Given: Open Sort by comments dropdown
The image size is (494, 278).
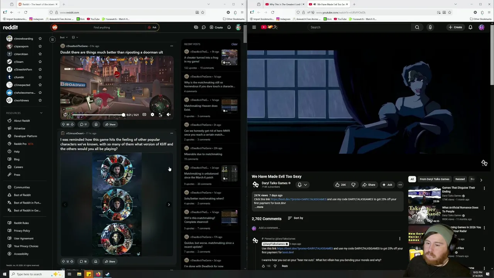Looking at the screenshot, I should tap(295, 218).
